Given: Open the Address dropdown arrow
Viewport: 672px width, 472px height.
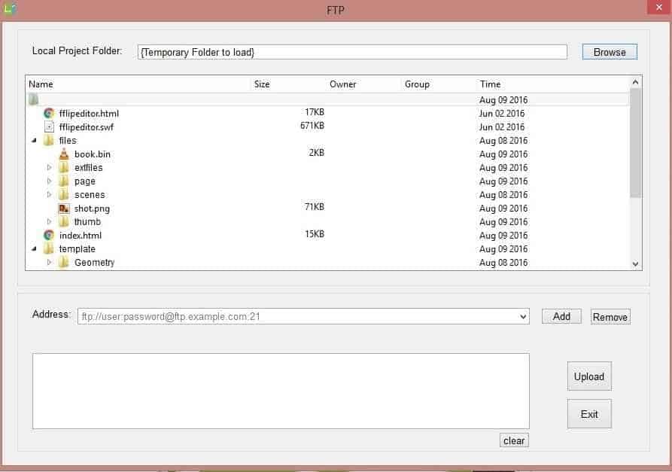Looking at the screenshot, I should coord(523,317).
